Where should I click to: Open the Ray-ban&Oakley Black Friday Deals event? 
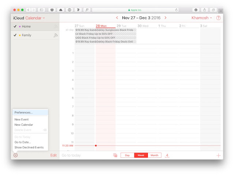[106, 42]
